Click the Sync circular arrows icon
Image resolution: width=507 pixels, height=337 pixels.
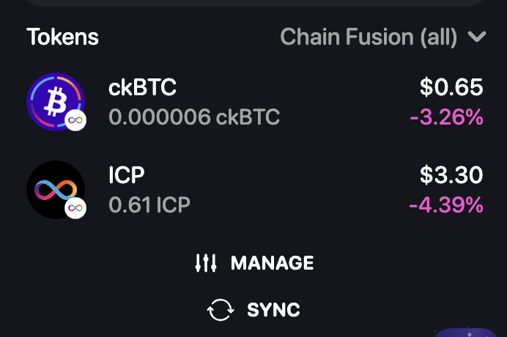(220, 310)
